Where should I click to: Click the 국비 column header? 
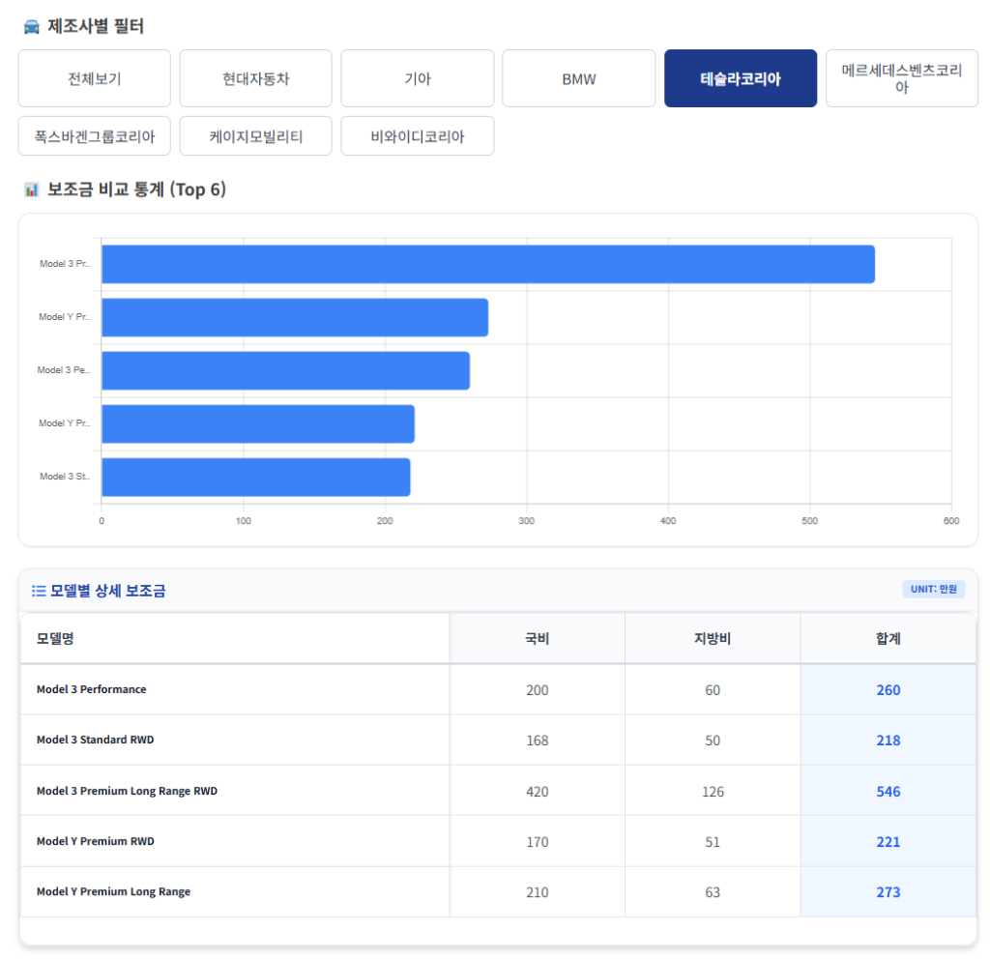(537, 638)
